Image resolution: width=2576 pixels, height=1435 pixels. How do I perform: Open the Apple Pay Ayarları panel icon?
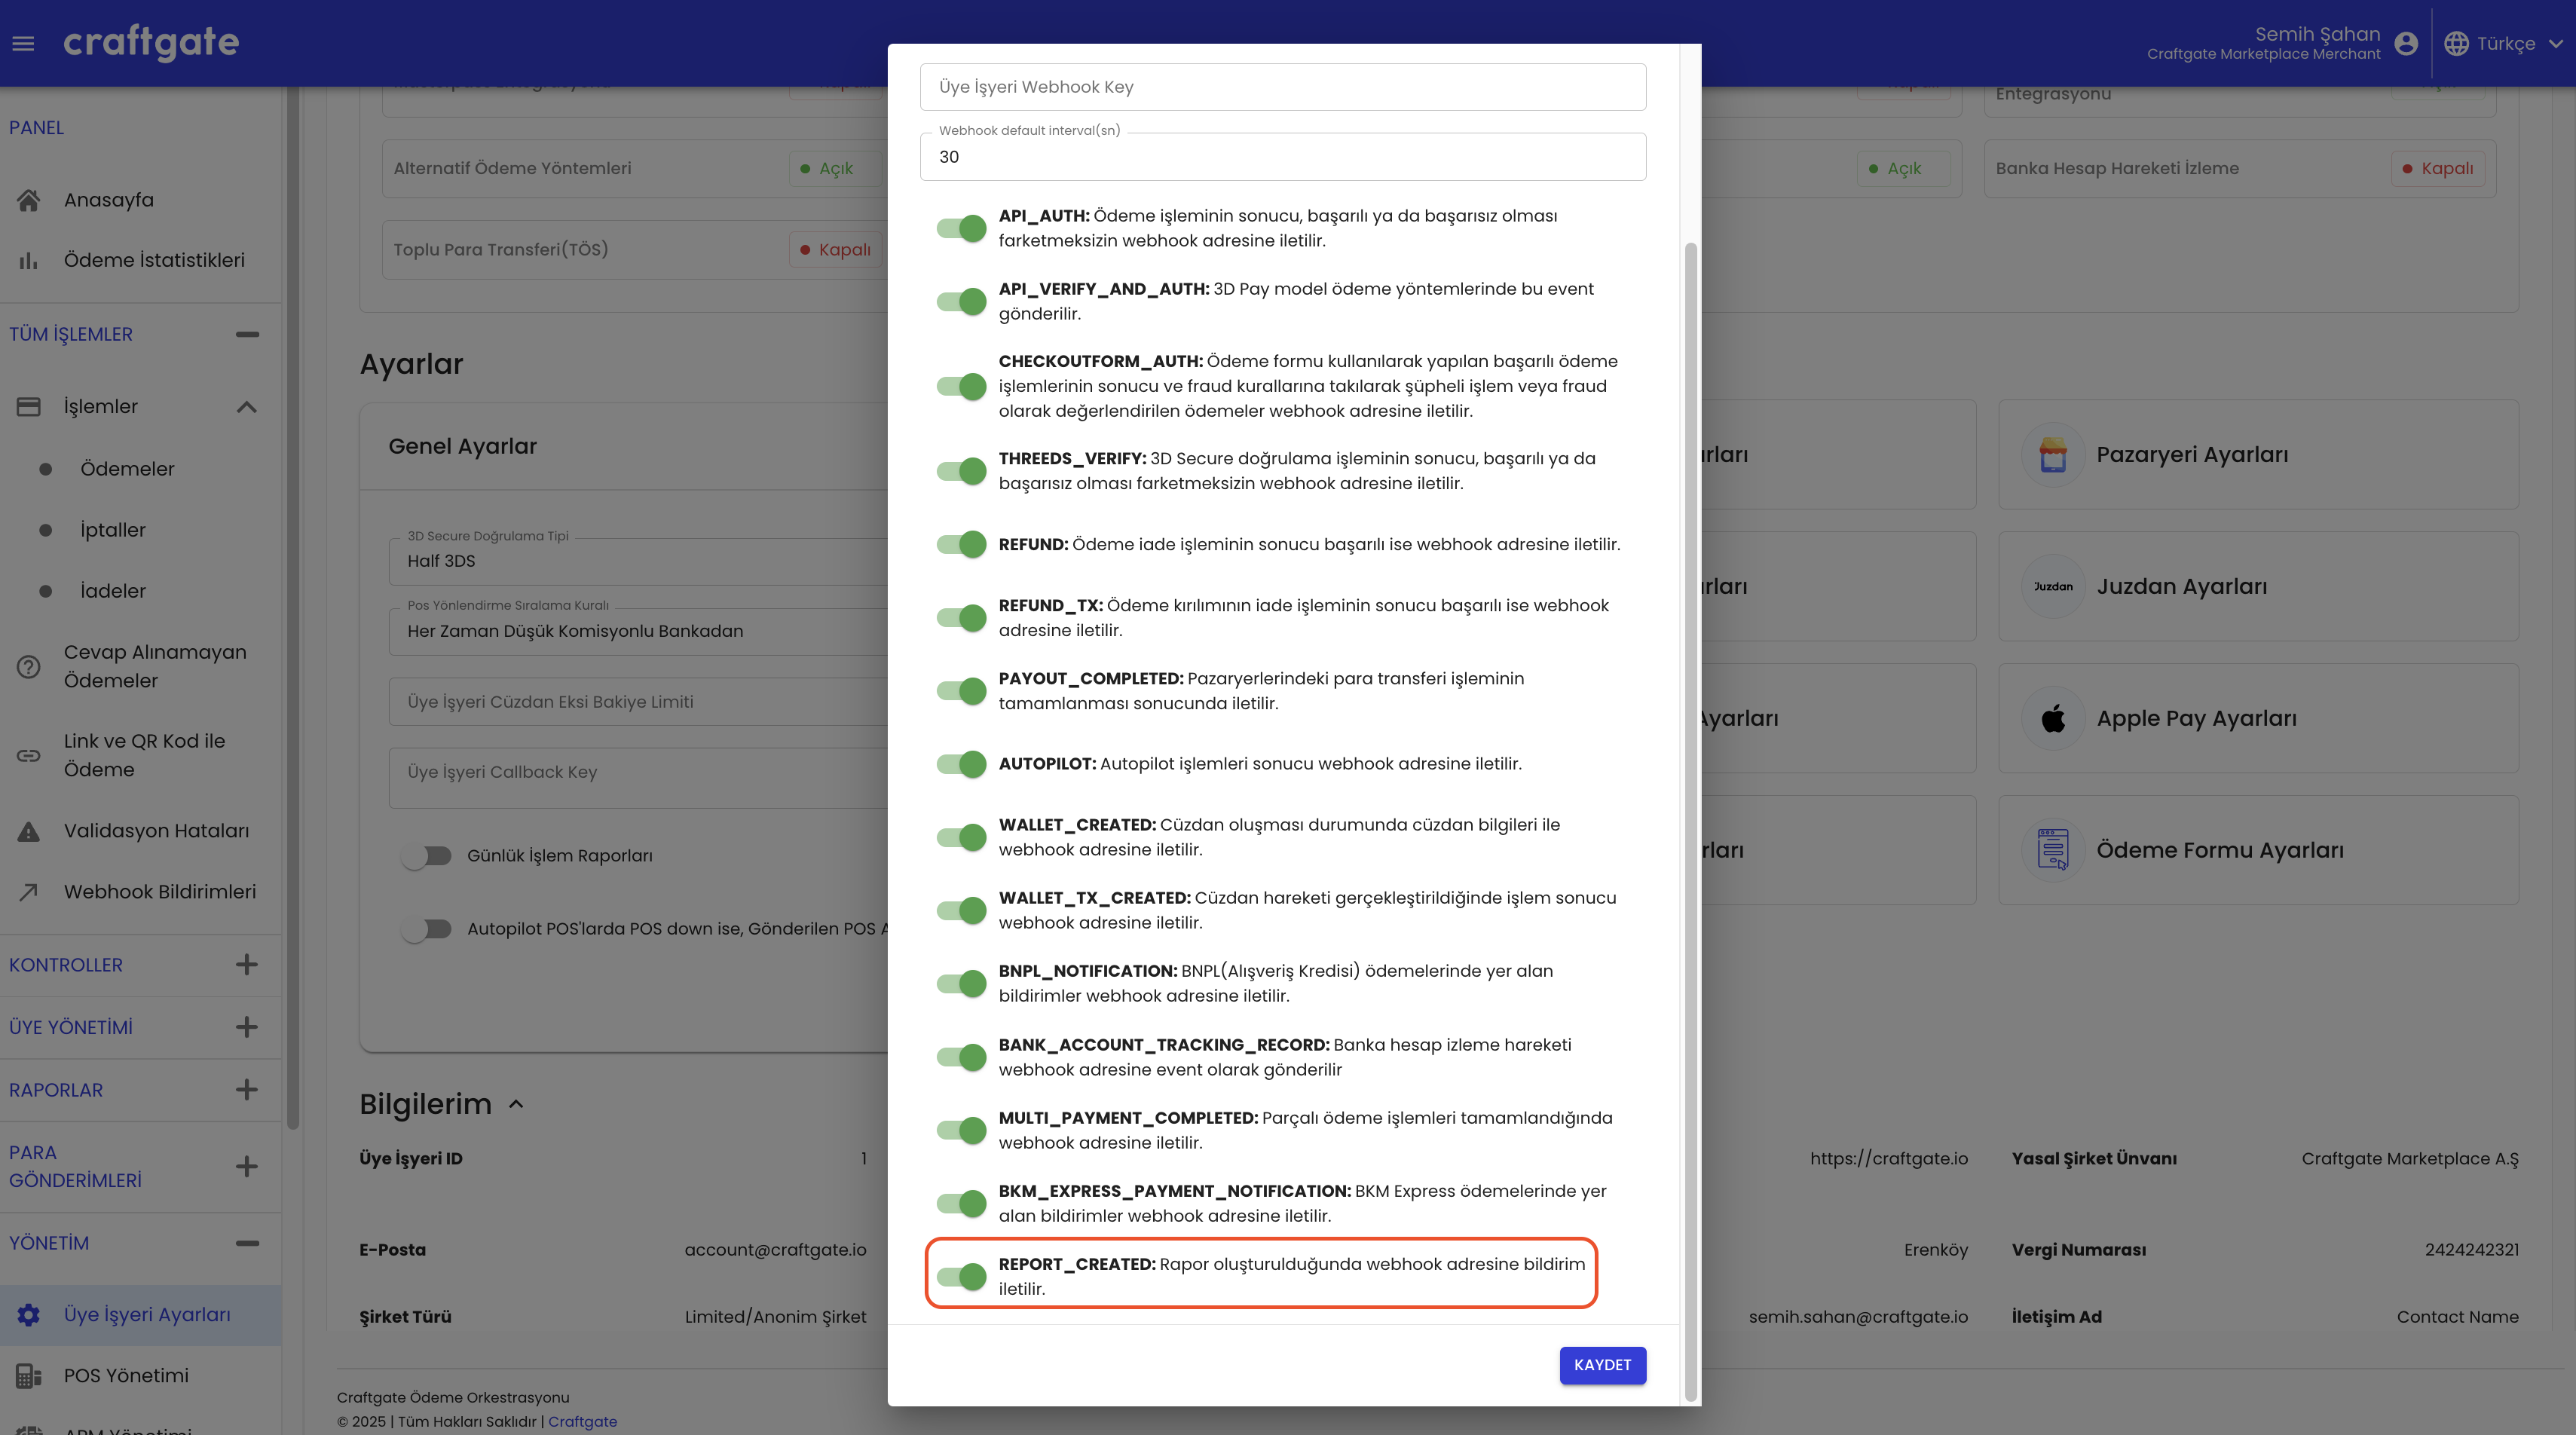pos(2052,718)
